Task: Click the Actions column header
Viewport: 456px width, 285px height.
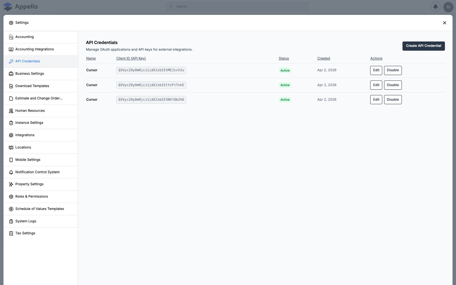Action: point(376,59)
